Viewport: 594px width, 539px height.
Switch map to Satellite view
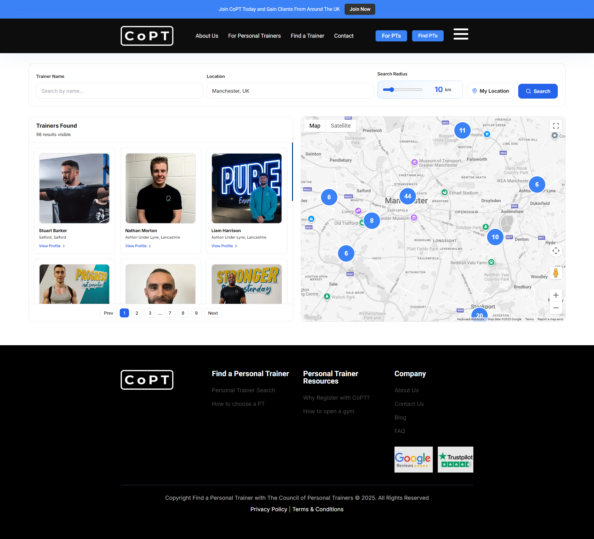pos(340,126)
